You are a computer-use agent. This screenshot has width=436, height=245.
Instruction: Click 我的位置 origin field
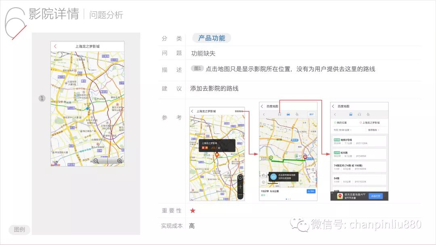click(341, 122)
